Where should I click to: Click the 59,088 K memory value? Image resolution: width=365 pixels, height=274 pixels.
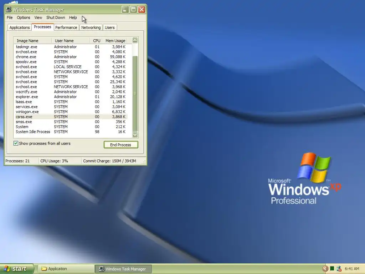(x=118, y=57)
